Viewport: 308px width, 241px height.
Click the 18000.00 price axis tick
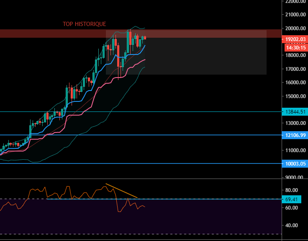pyautogui.click(x=295, y=55)
